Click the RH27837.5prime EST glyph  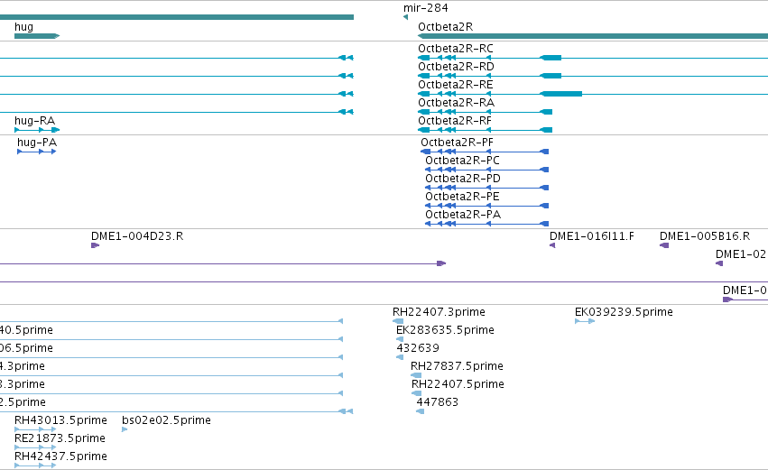[x=416, y=375]
